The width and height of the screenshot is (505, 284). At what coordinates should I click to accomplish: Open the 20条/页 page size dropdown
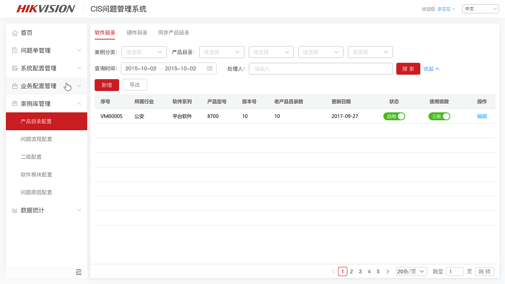coord(411,271)
